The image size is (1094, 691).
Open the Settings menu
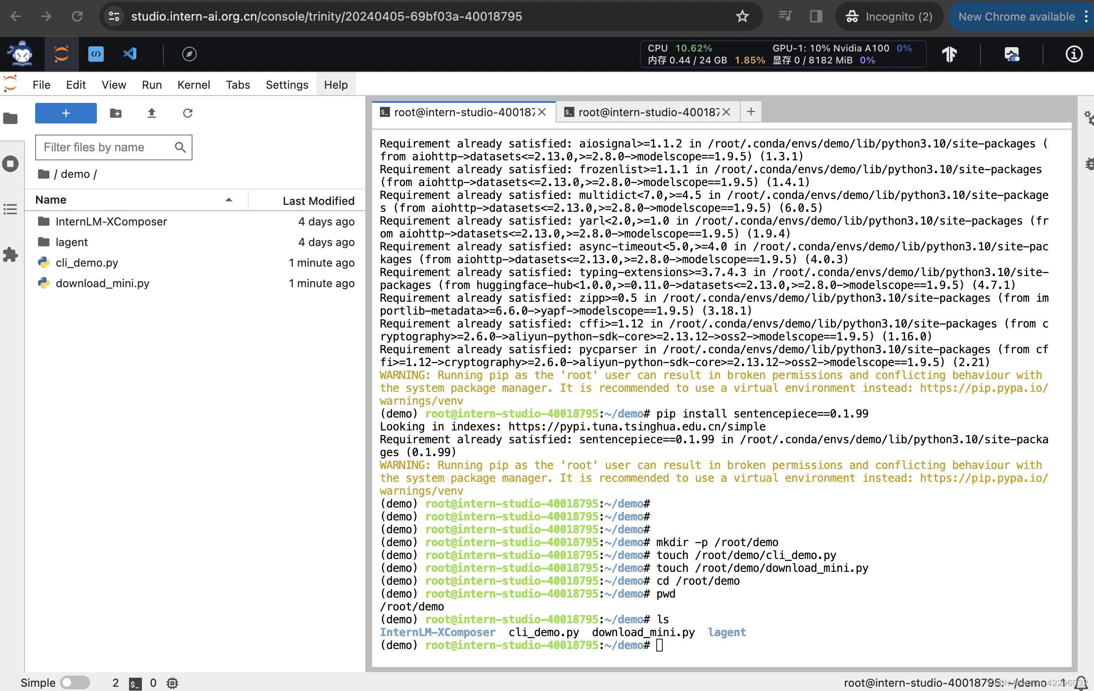[x=287, y=85]
